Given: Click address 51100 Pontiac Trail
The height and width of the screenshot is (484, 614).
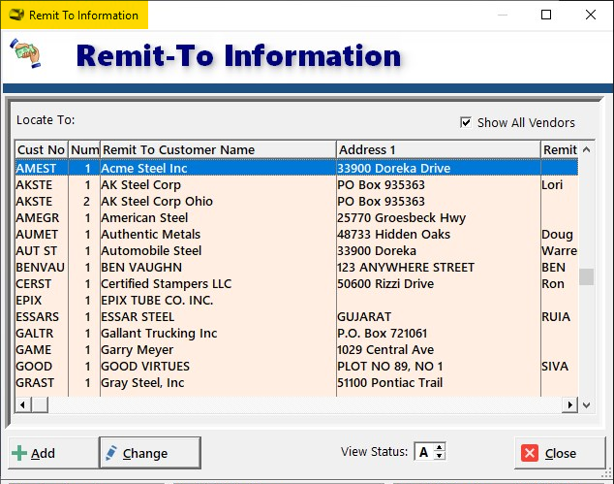Looking at the screenshot, I should (390, 382).
